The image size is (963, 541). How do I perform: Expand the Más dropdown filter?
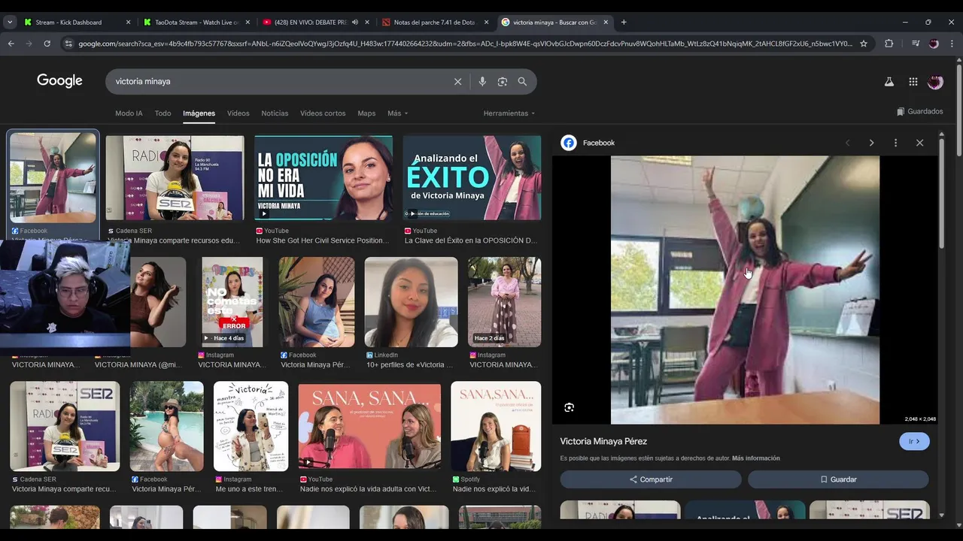397,113
